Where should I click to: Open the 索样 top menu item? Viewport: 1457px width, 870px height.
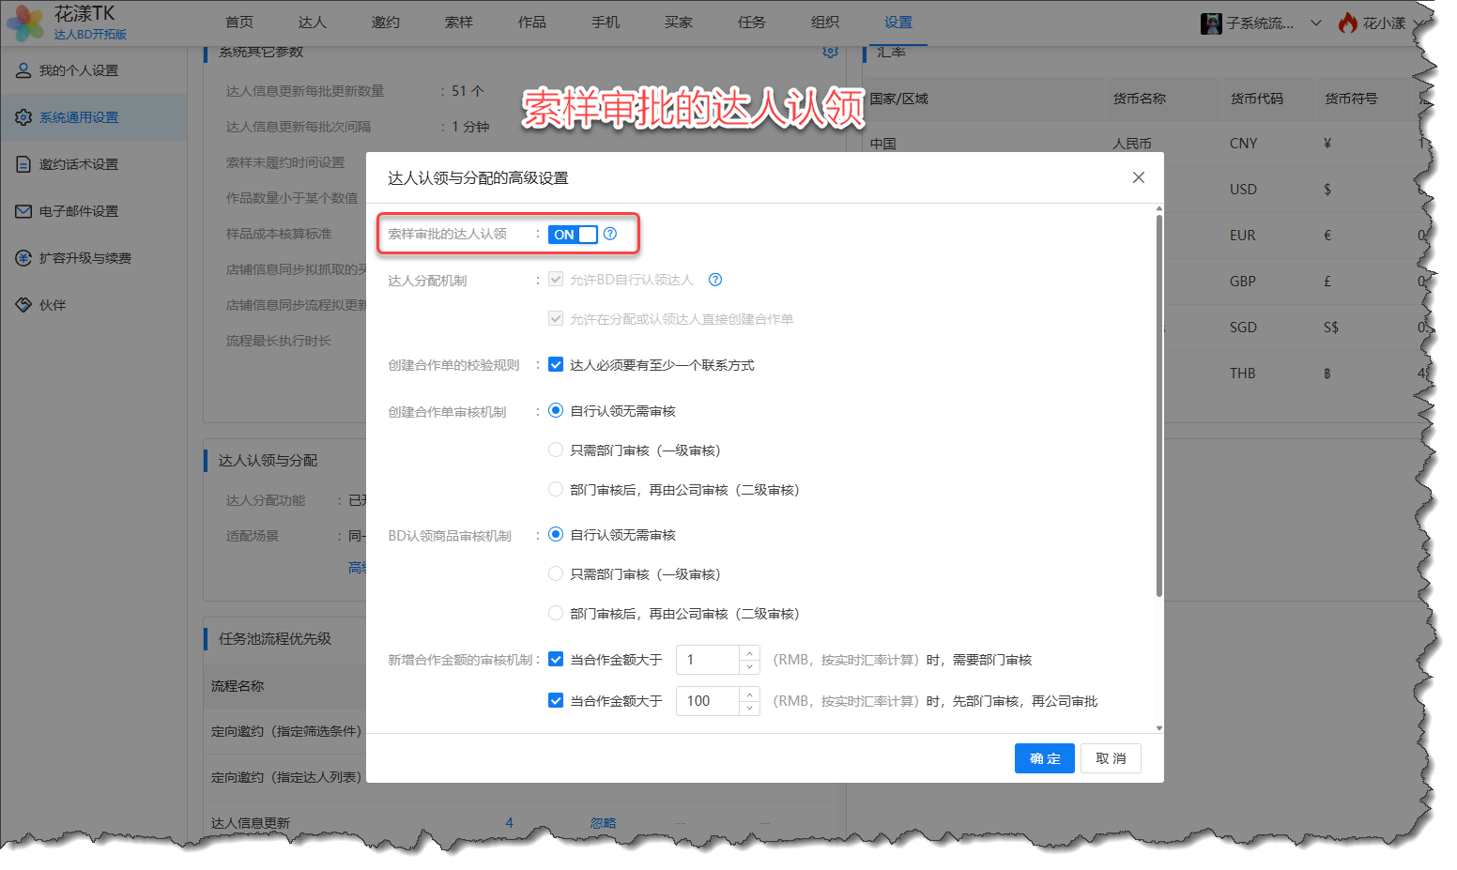458,23
